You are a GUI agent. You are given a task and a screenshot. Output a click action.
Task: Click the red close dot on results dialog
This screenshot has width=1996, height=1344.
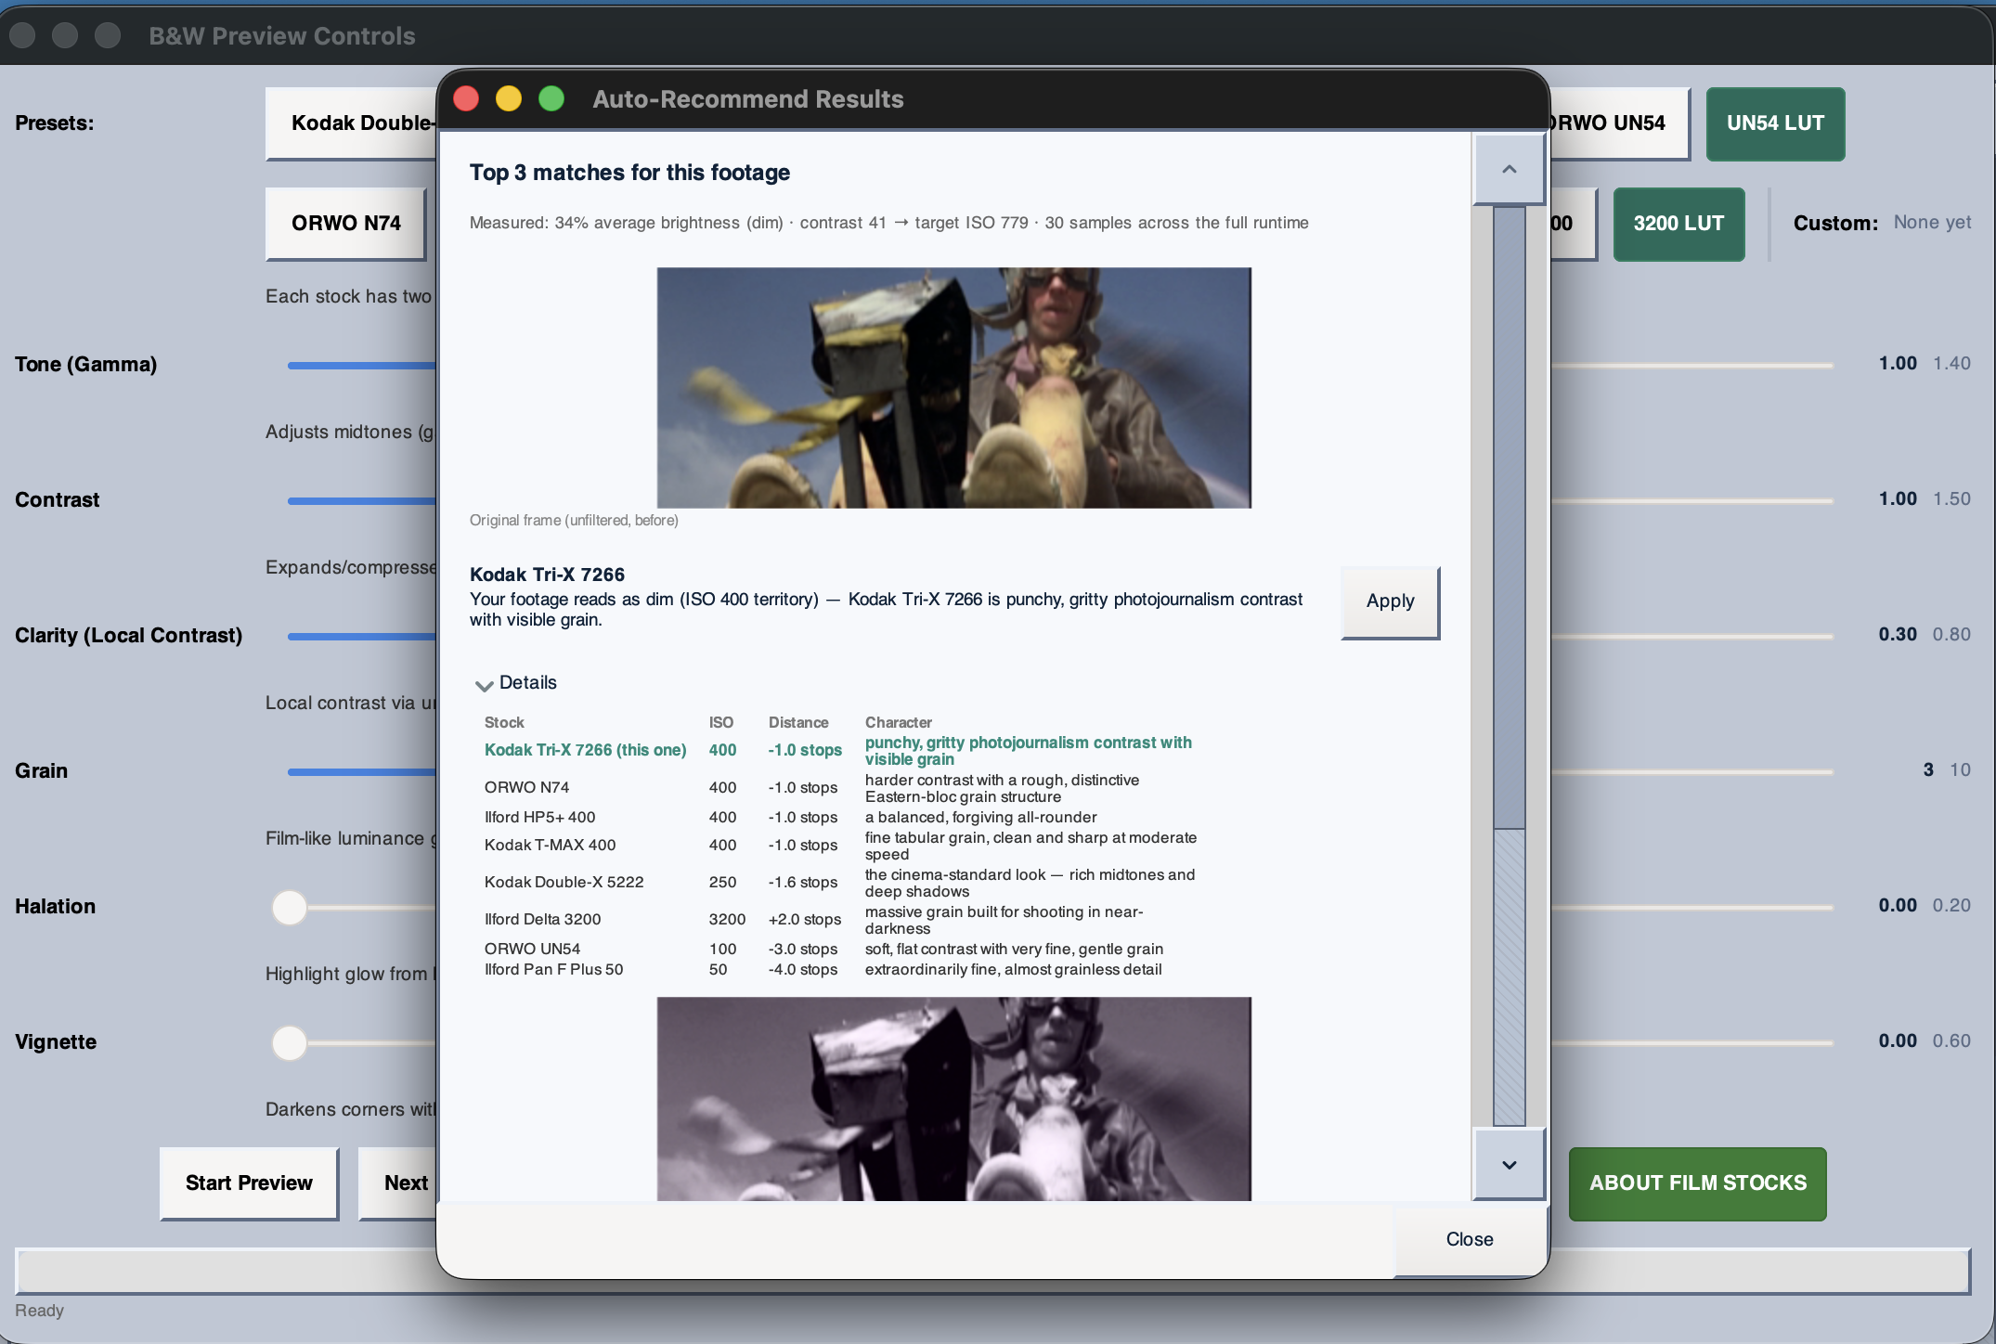click(x=466, y=98)
